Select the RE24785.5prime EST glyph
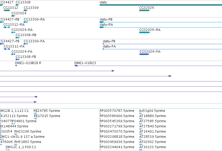Viewport: 222px width, 151px height. click(x=35, y=113)
